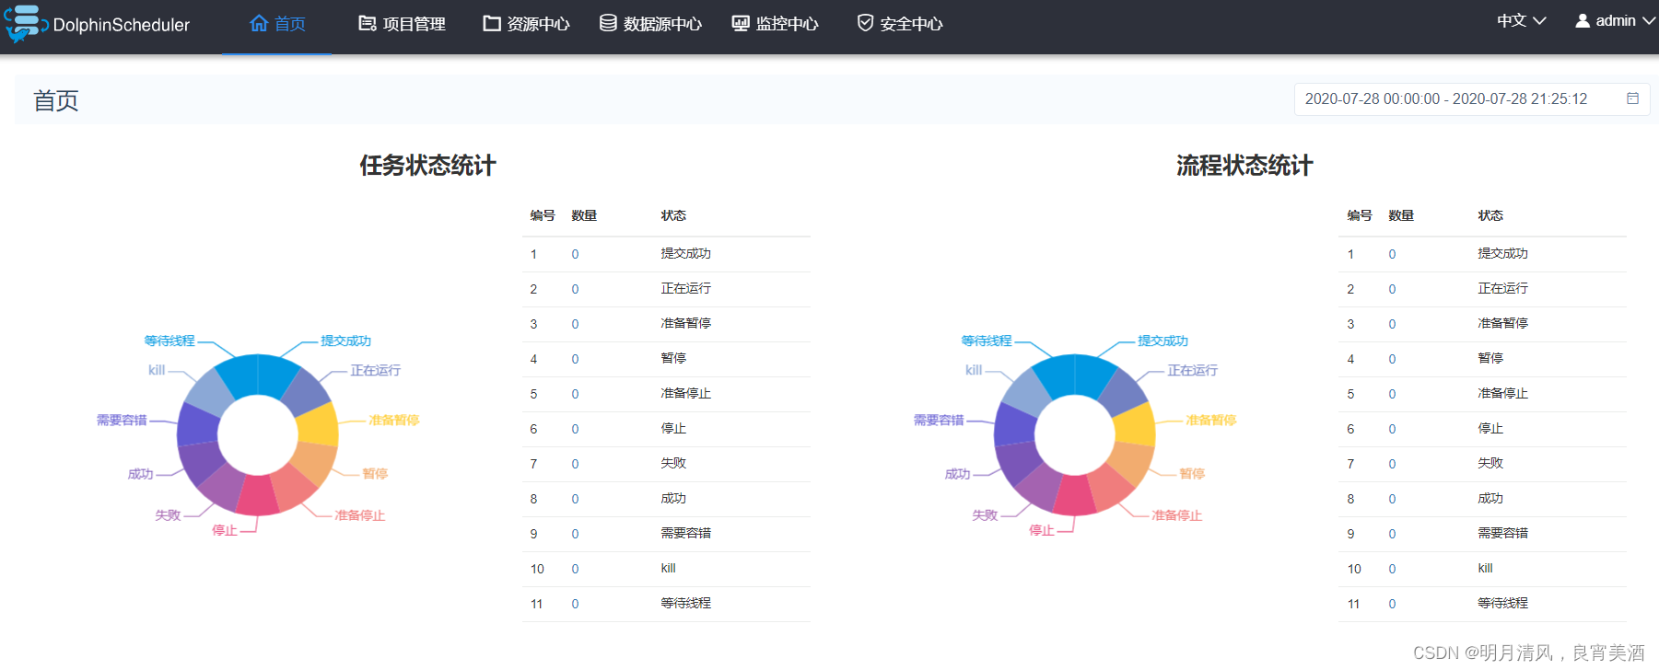Click kill label on process chart

[974, 370]
